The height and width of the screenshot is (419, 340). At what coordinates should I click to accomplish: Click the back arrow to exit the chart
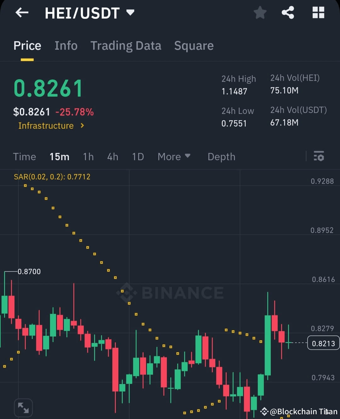(22, 13)
